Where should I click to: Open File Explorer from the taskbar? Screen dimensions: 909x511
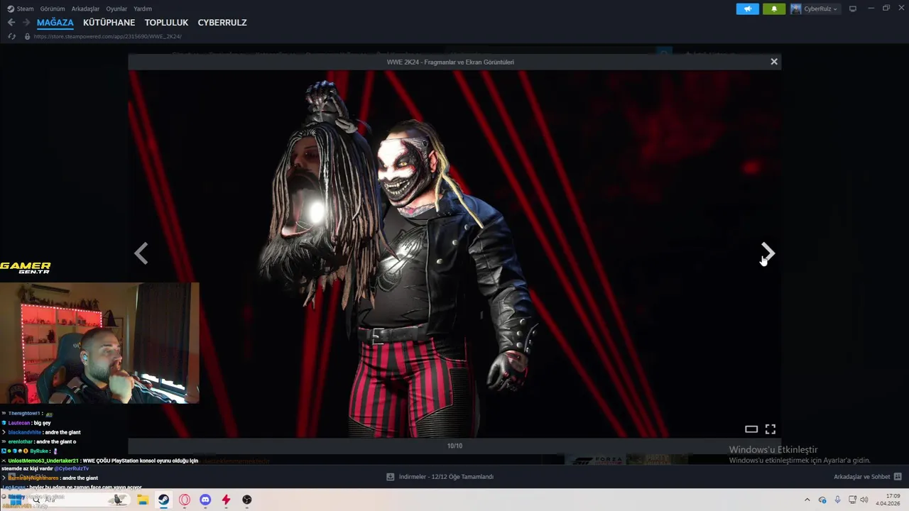[143, 500]
